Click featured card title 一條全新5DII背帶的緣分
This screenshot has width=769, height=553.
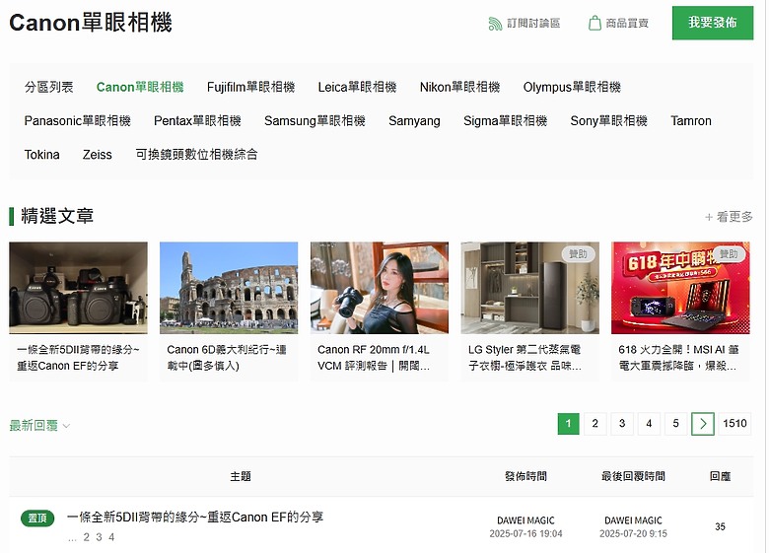[x=78, y=358]
